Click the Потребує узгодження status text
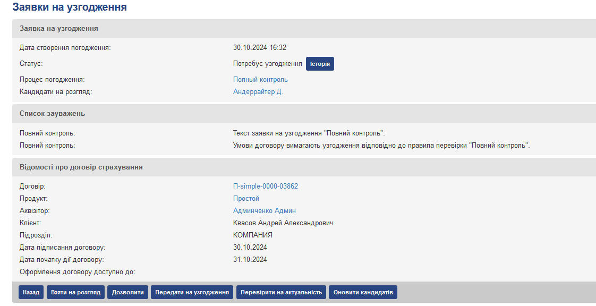 (x=267, y=64)
